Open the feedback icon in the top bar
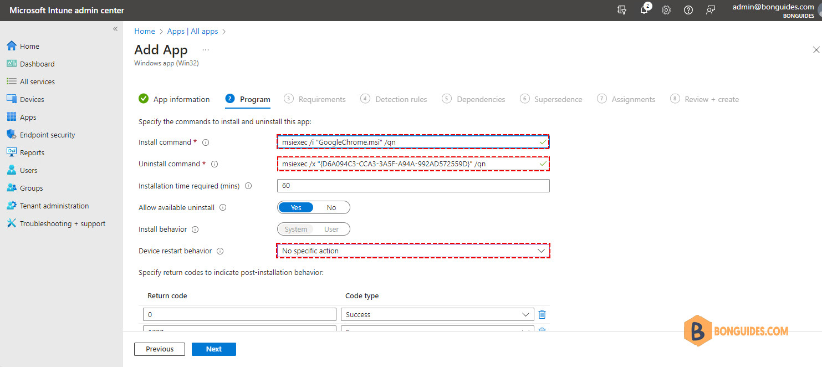Viewport: 822px width, 367px height. click(x=711, y=10)
